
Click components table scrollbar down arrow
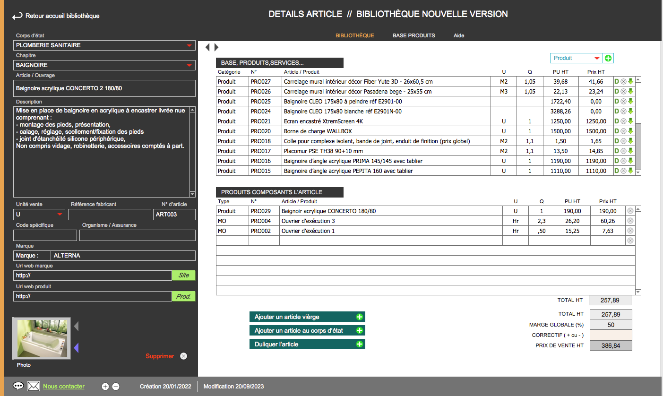(638, 292)
